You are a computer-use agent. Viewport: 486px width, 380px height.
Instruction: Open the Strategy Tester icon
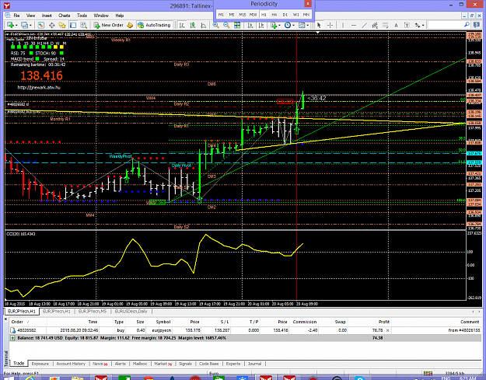pos(84,25)
